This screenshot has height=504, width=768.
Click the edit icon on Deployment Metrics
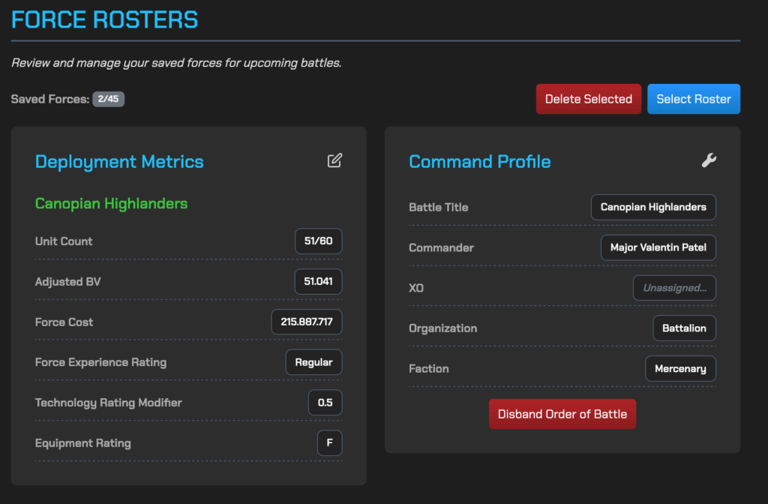tap(334, 160)
